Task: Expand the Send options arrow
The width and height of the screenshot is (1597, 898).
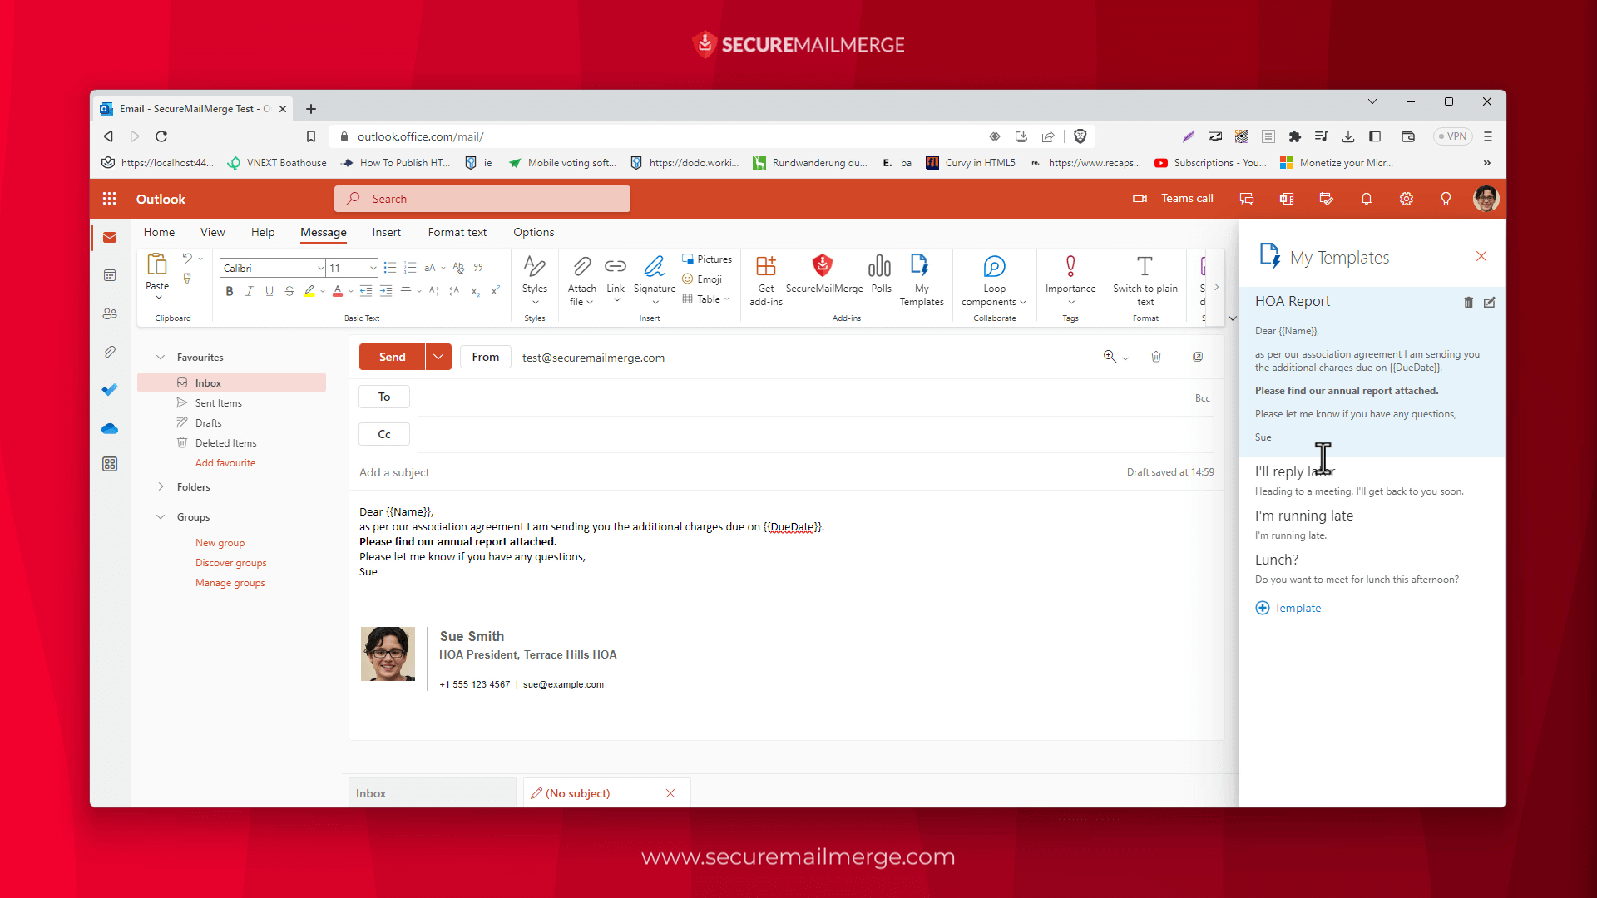Action: [438, 357]
